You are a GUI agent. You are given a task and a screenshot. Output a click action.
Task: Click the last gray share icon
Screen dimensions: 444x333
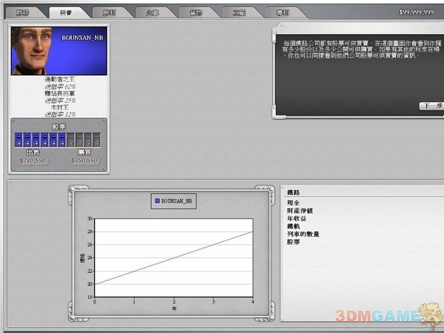tap(96, 139)
